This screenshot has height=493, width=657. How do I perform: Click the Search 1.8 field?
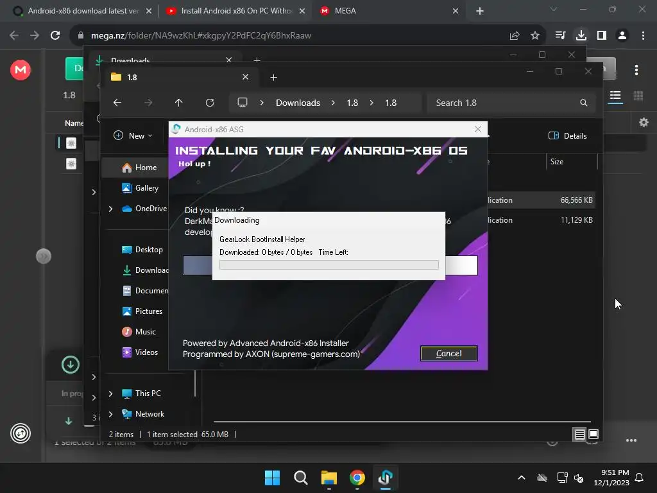tap(511, 103)
